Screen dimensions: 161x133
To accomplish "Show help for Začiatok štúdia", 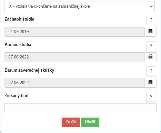I will pos(151,21).
